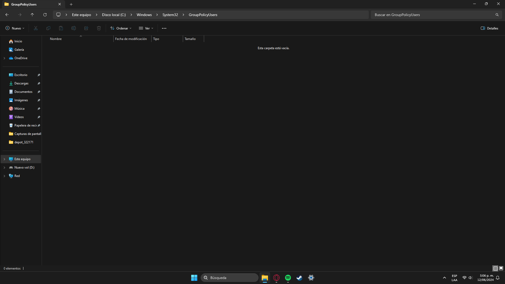
Task: Click the back navigation arrow
Action: point(7,15)
